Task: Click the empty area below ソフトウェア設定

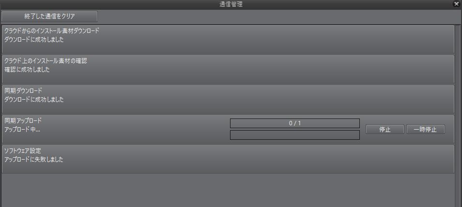Action: [x=228, y=190]
